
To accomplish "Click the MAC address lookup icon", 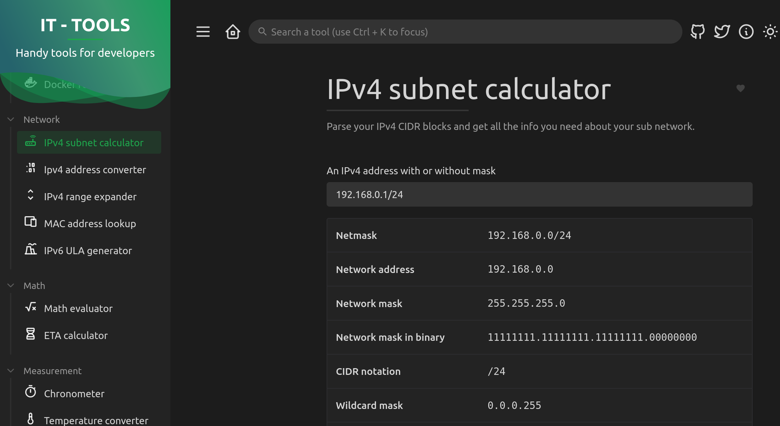I will pyautogui.click(x=31, y=222).
